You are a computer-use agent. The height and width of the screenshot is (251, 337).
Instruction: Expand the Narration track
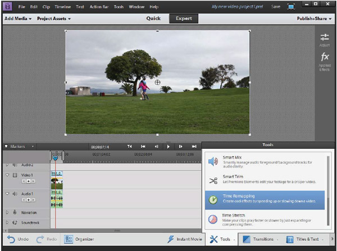(x=7, y=212)
